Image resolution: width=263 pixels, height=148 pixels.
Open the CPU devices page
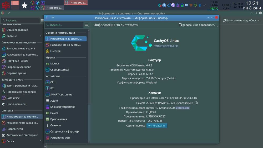pos(65,82)
